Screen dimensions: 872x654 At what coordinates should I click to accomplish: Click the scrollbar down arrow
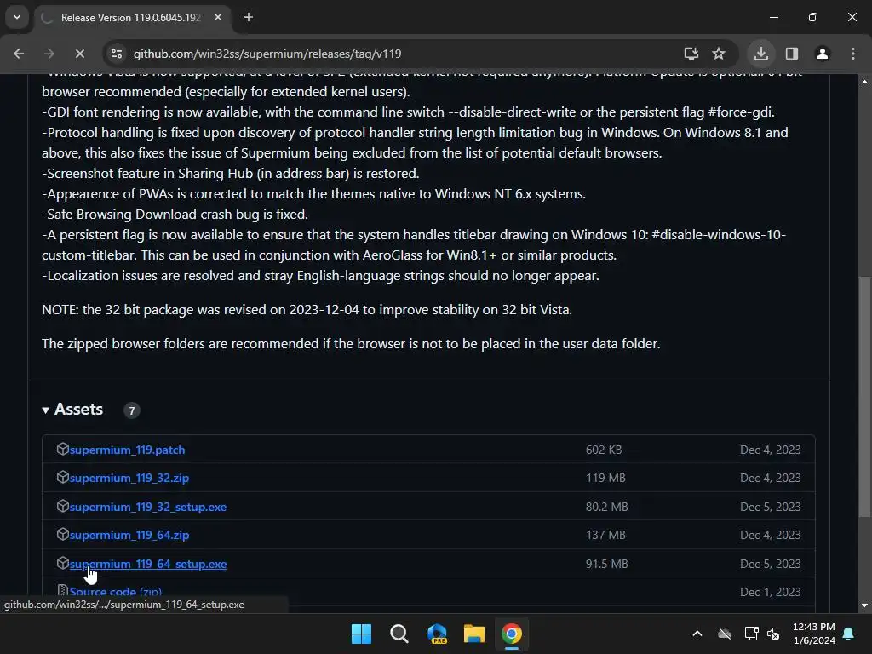pos(865,605)
